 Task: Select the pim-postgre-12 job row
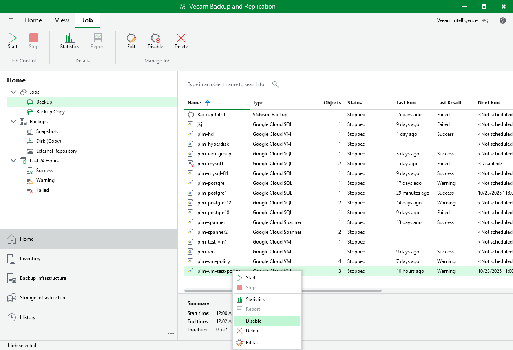pos(349,203)
